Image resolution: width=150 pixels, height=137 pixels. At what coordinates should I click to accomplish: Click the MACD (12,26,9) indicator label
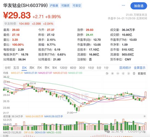[12, 132]
